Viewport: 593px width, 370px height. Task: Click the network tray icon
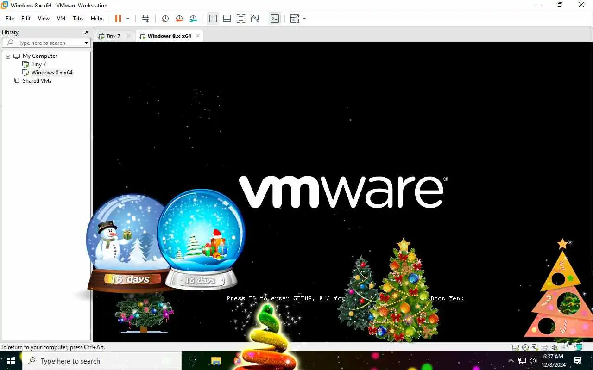522,361
